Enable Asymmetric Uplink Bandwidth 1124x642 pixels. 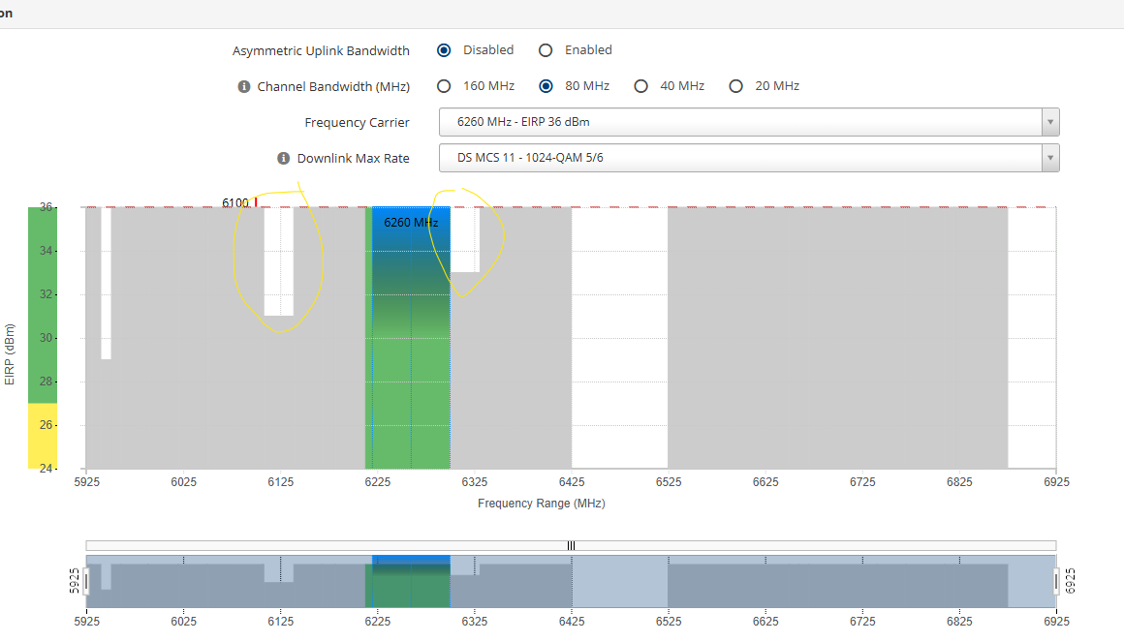[546, 50]
